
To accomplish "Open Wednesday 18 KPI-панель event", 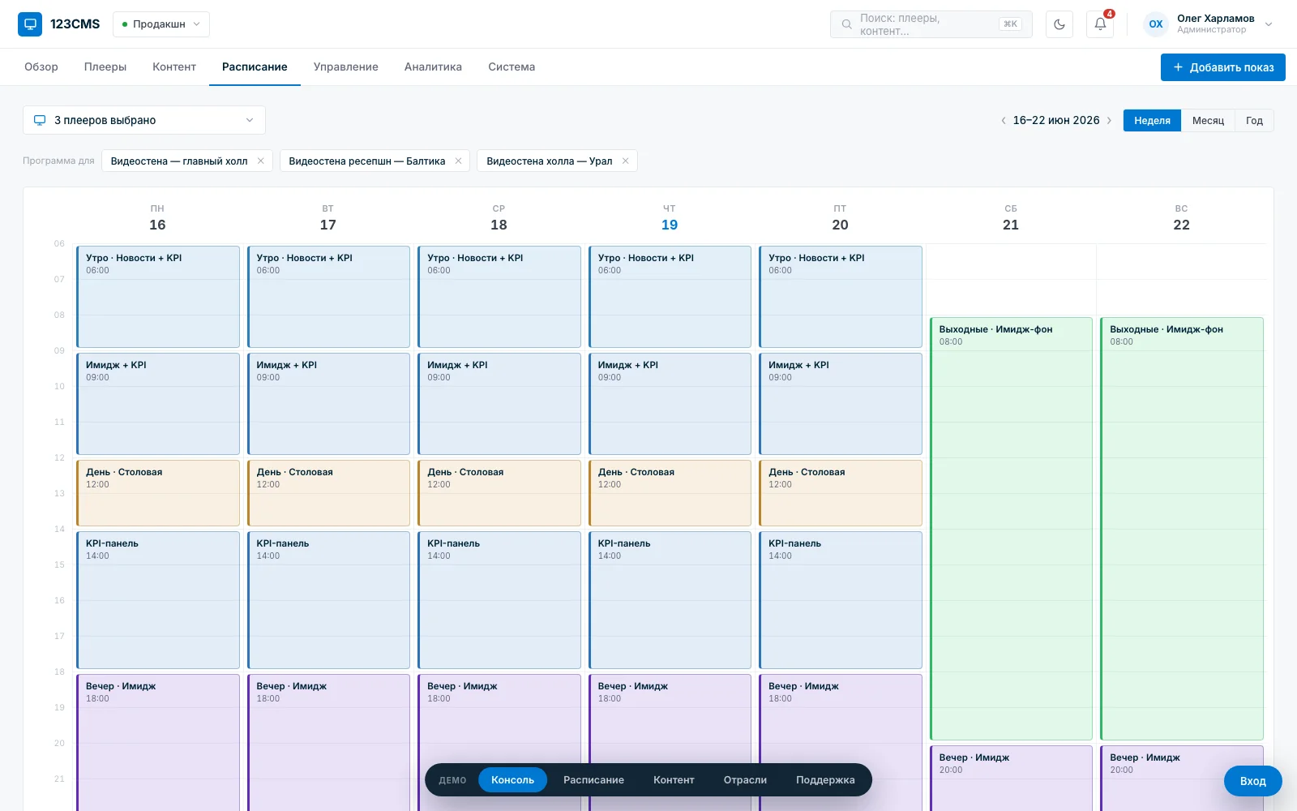I will point(499,600).
